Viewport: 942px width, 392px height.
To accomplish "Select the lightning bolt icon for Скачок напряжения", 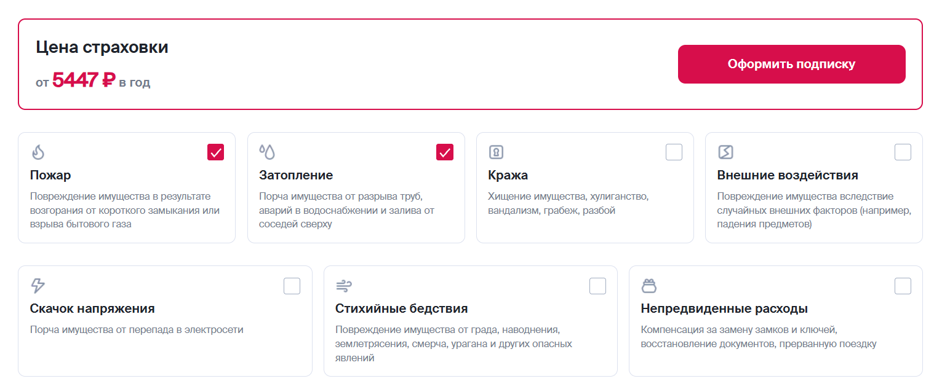I will point(37,286).
